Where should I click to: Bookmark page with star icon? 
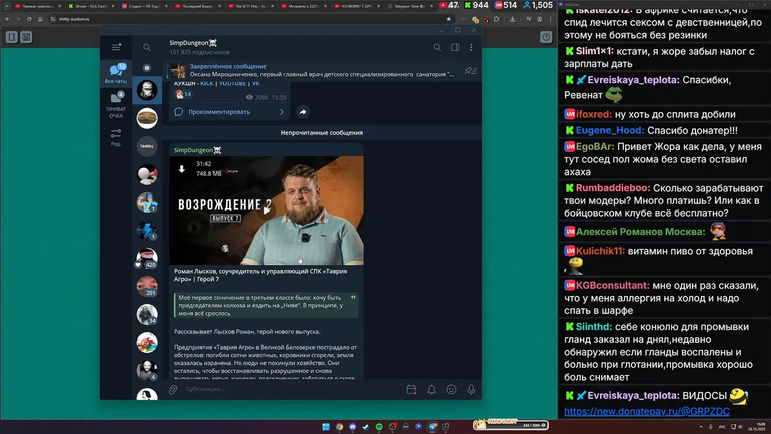448,19
